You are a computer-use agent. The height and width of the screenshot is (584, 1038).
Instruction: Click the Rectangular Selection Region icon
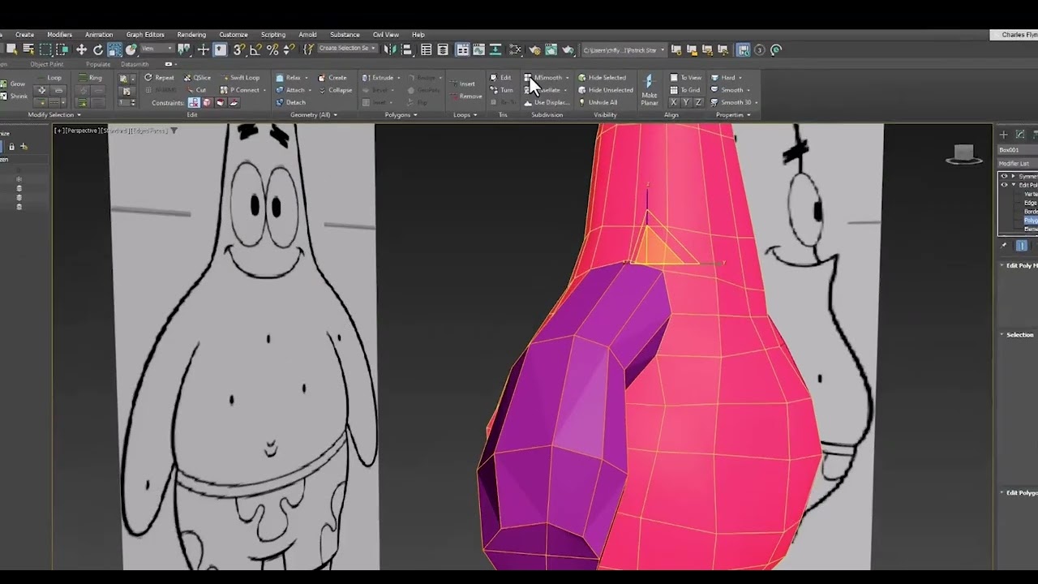pyautogui.click(x=46, y=49)
